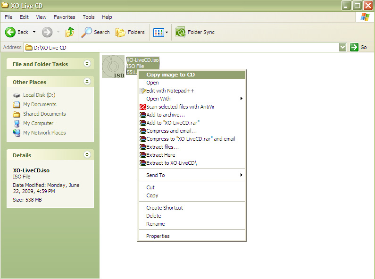Image resolution: width=375 pixels, height=279 pixels.
Task: Click the grey Forward arrow icon
Action: (x=47, y=32)
